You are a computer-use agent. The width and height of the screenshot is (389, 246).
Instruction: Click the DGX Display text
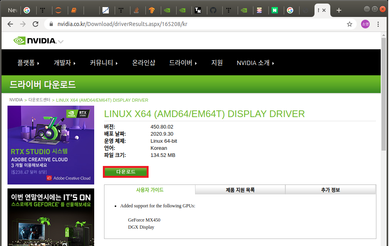click(x=141, y=227)
